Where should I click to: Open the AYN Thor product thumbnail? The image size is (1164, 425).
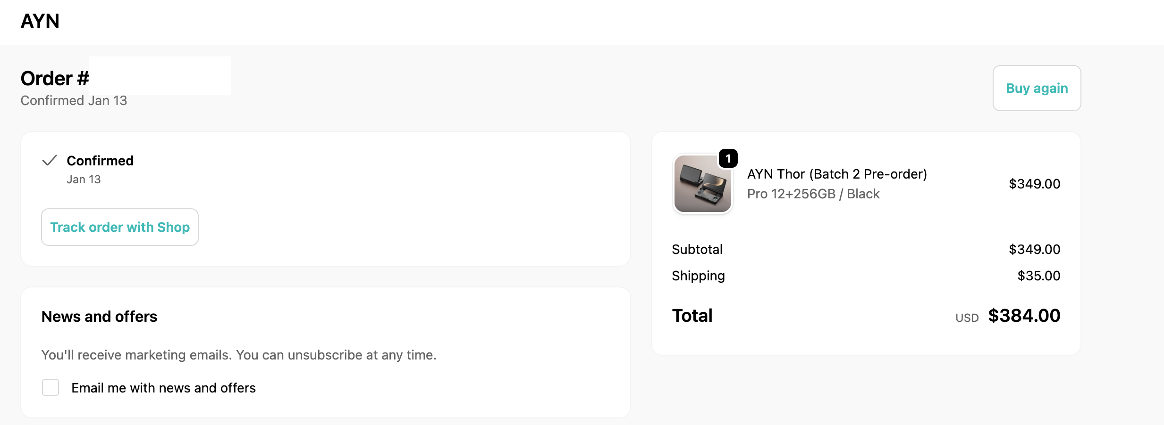[x=702, y=184]
